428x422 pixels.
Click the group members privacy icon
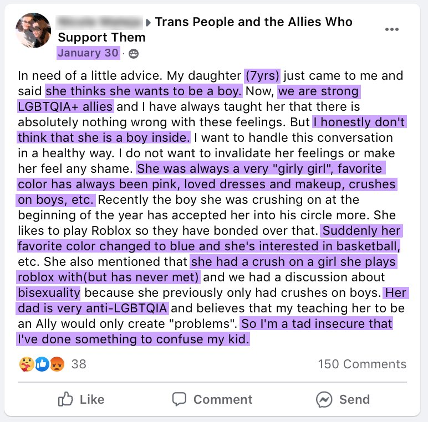click(133, 54)
